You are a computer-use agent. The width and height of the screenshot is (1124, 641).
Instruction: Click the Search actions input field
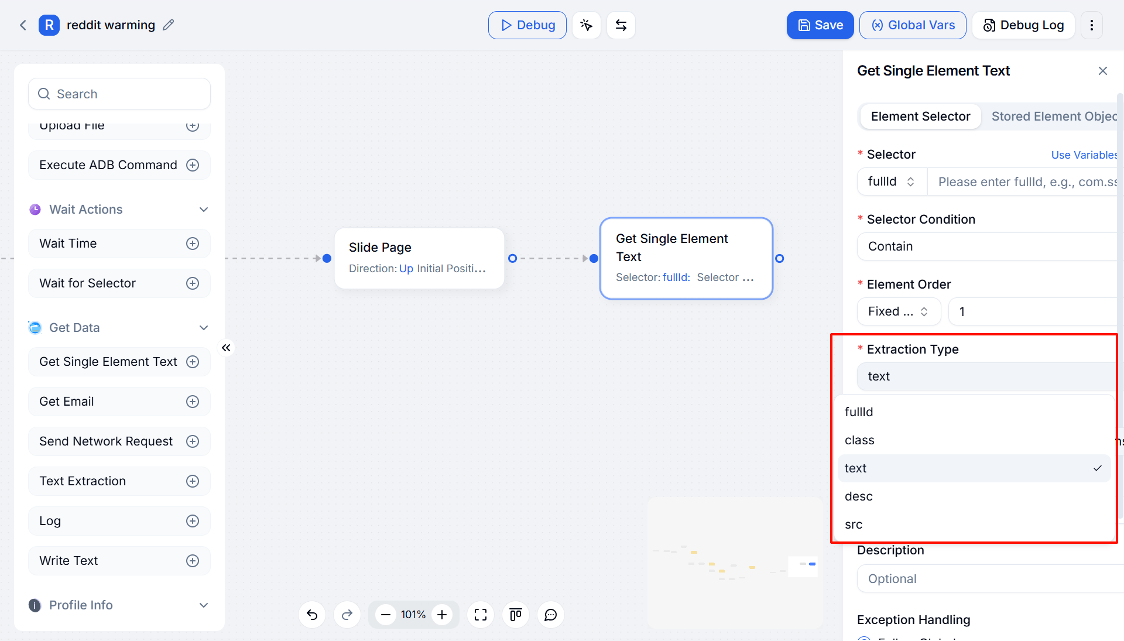tap(119, 94)
